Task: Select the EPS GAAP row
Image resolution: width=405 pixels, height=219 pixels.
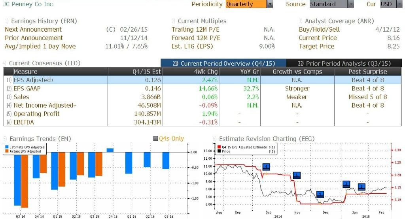Action: (x=202, y=88)
